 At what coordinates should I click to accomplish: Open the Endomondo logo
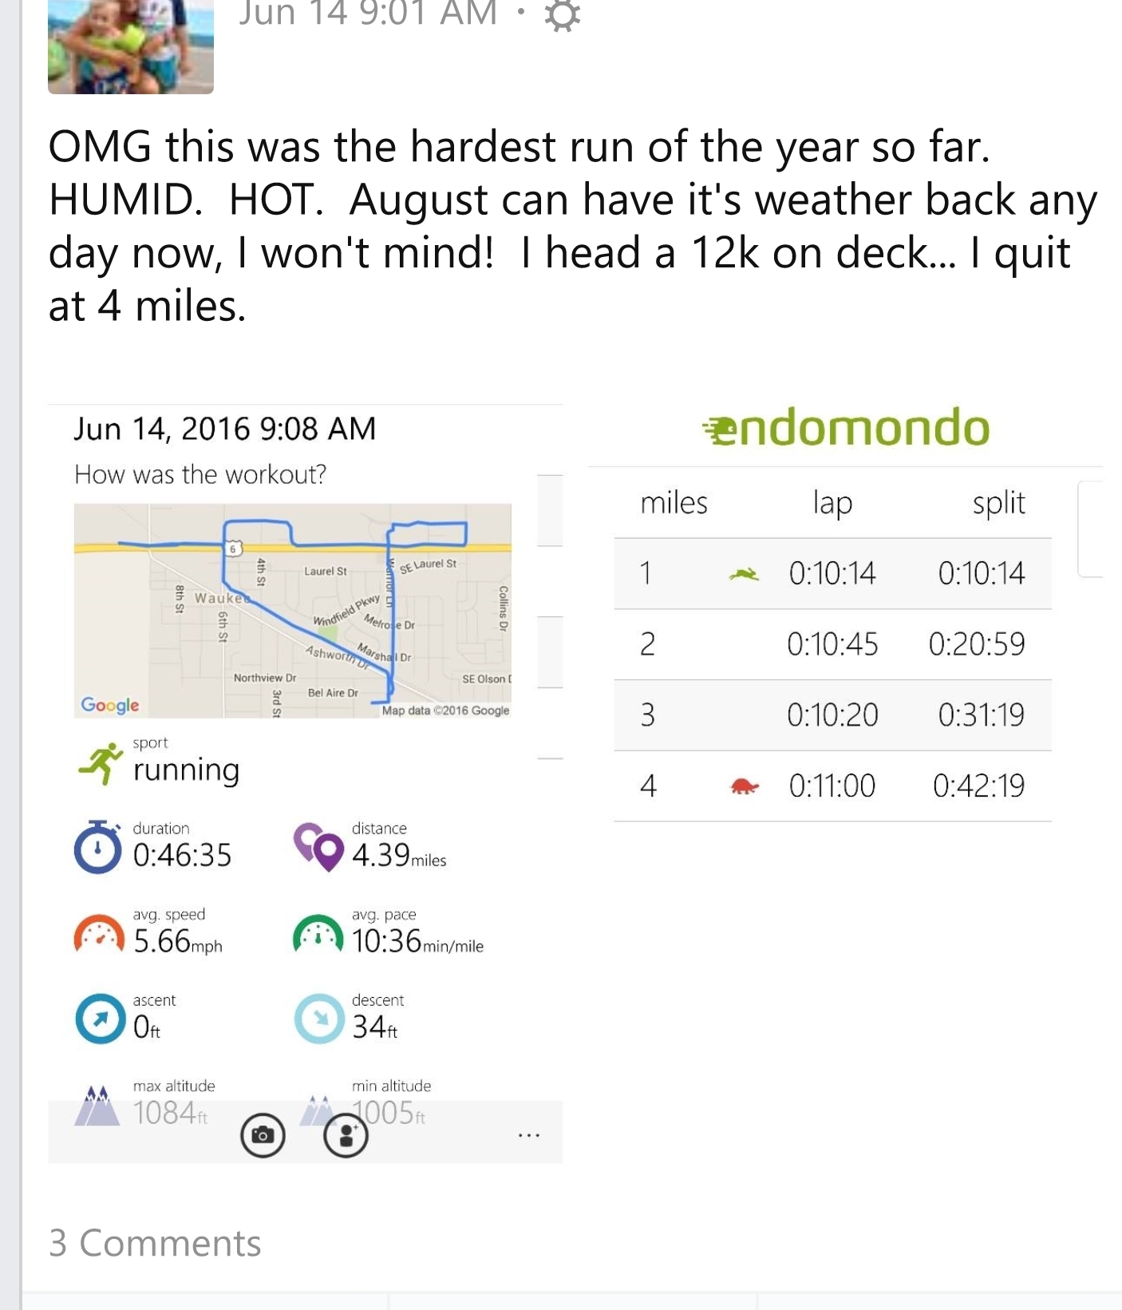[x=846, y=428]
